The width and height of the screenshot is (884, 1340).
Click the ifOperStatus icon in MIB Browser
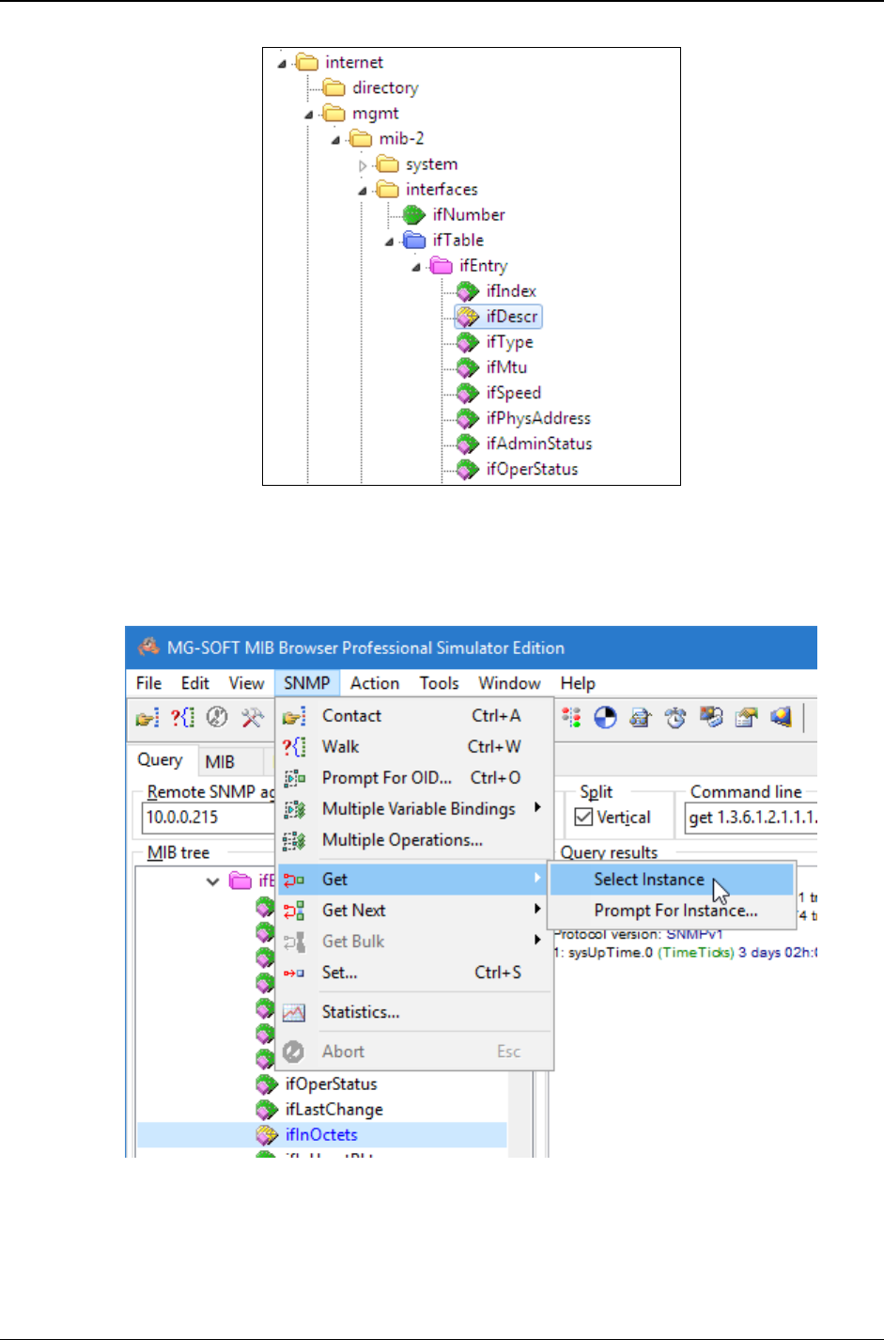(267, 1084)
